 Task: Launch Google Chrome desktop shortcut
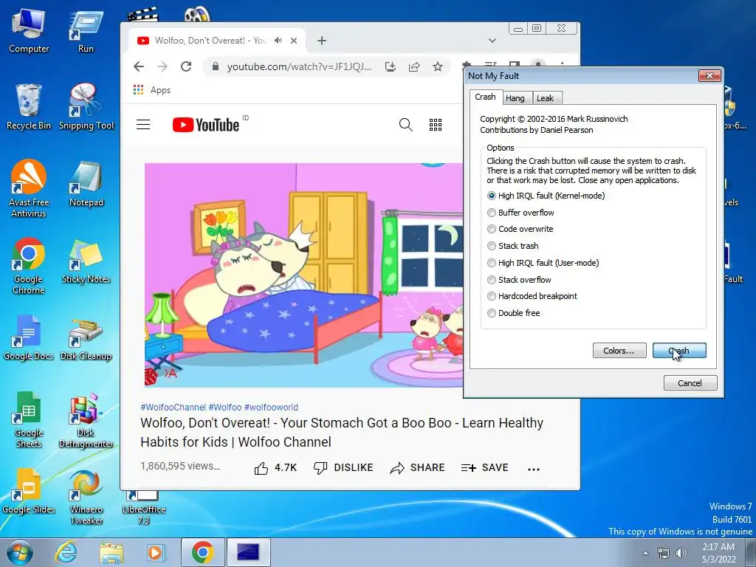pos(29,265)
